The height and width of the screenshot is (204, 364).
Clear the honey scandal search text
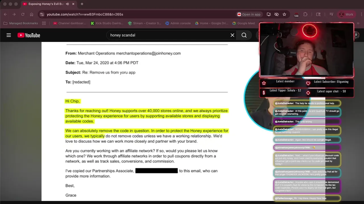click(x=232, y=35)
